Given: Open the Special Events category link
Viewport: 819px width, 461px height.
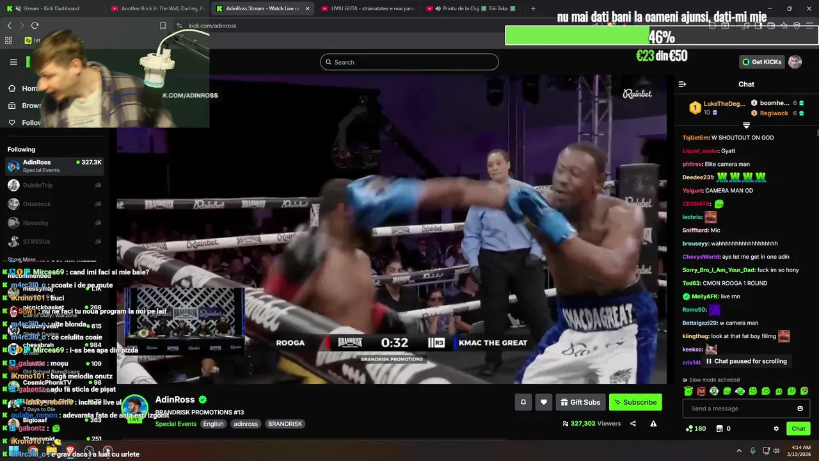Looking at the screenshot, I should 175,424.
